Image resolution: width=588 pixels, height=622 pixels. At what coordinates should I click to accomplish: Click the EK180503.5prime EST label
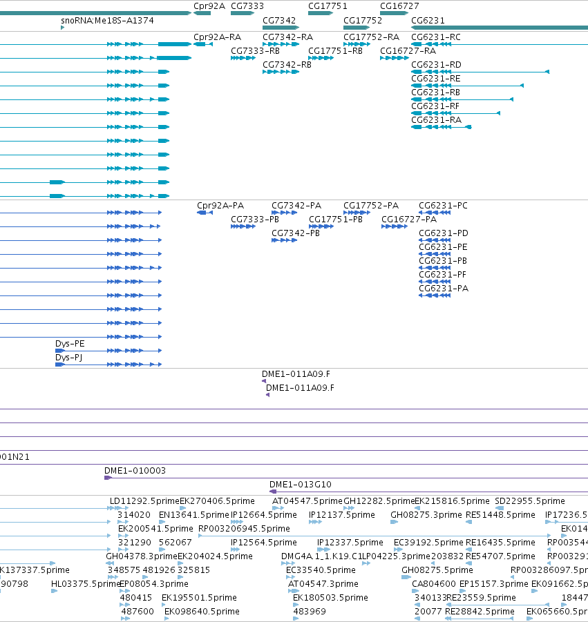tap(330, 598)
